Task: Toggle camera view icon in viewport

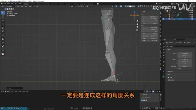Action: pyautogui.click(x=137, y=27)
